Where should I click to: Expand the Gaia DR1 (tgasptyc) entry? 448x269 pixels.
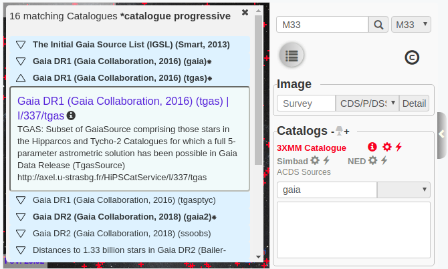click(21, 200)
